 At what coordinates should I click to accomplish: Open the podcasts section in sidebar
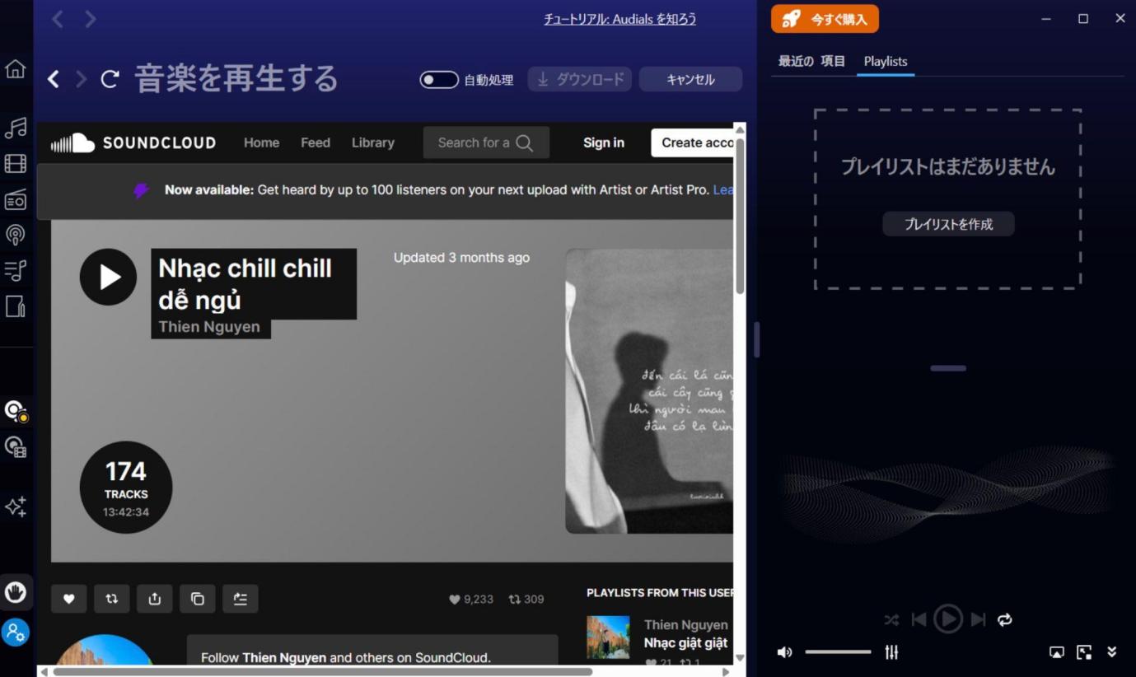[16, 235]
